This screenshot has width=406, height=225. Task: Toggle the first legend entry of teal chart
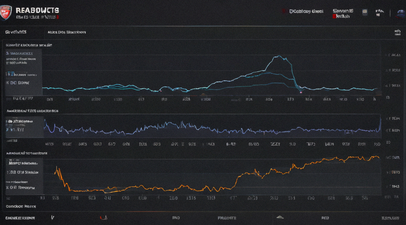click(20, 54)
